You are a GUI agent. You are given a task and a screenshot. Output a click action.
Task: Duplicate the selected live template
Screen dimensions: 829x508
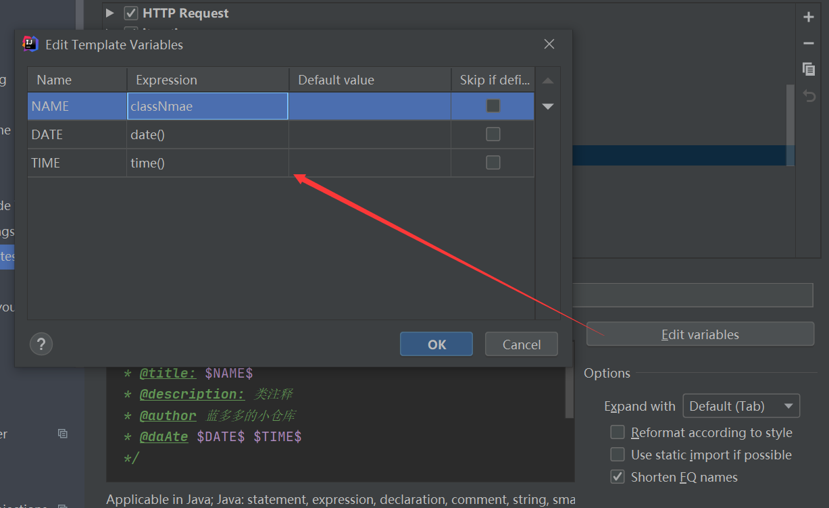(809, 69)
